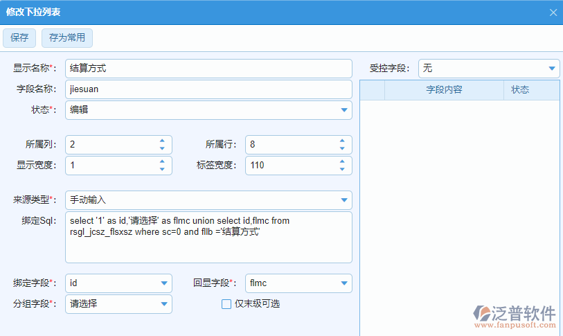Decrease the 所属行 value with down arrow

coord(342,148)
